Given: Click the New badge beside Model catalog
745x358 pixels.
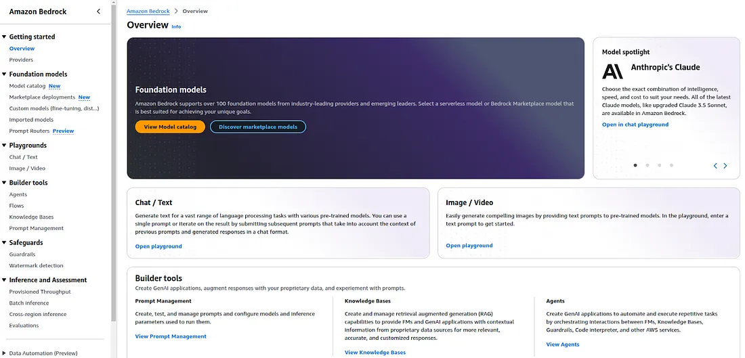Looking at the screenshot, I should pyautogui.click(x=55, y=86).
